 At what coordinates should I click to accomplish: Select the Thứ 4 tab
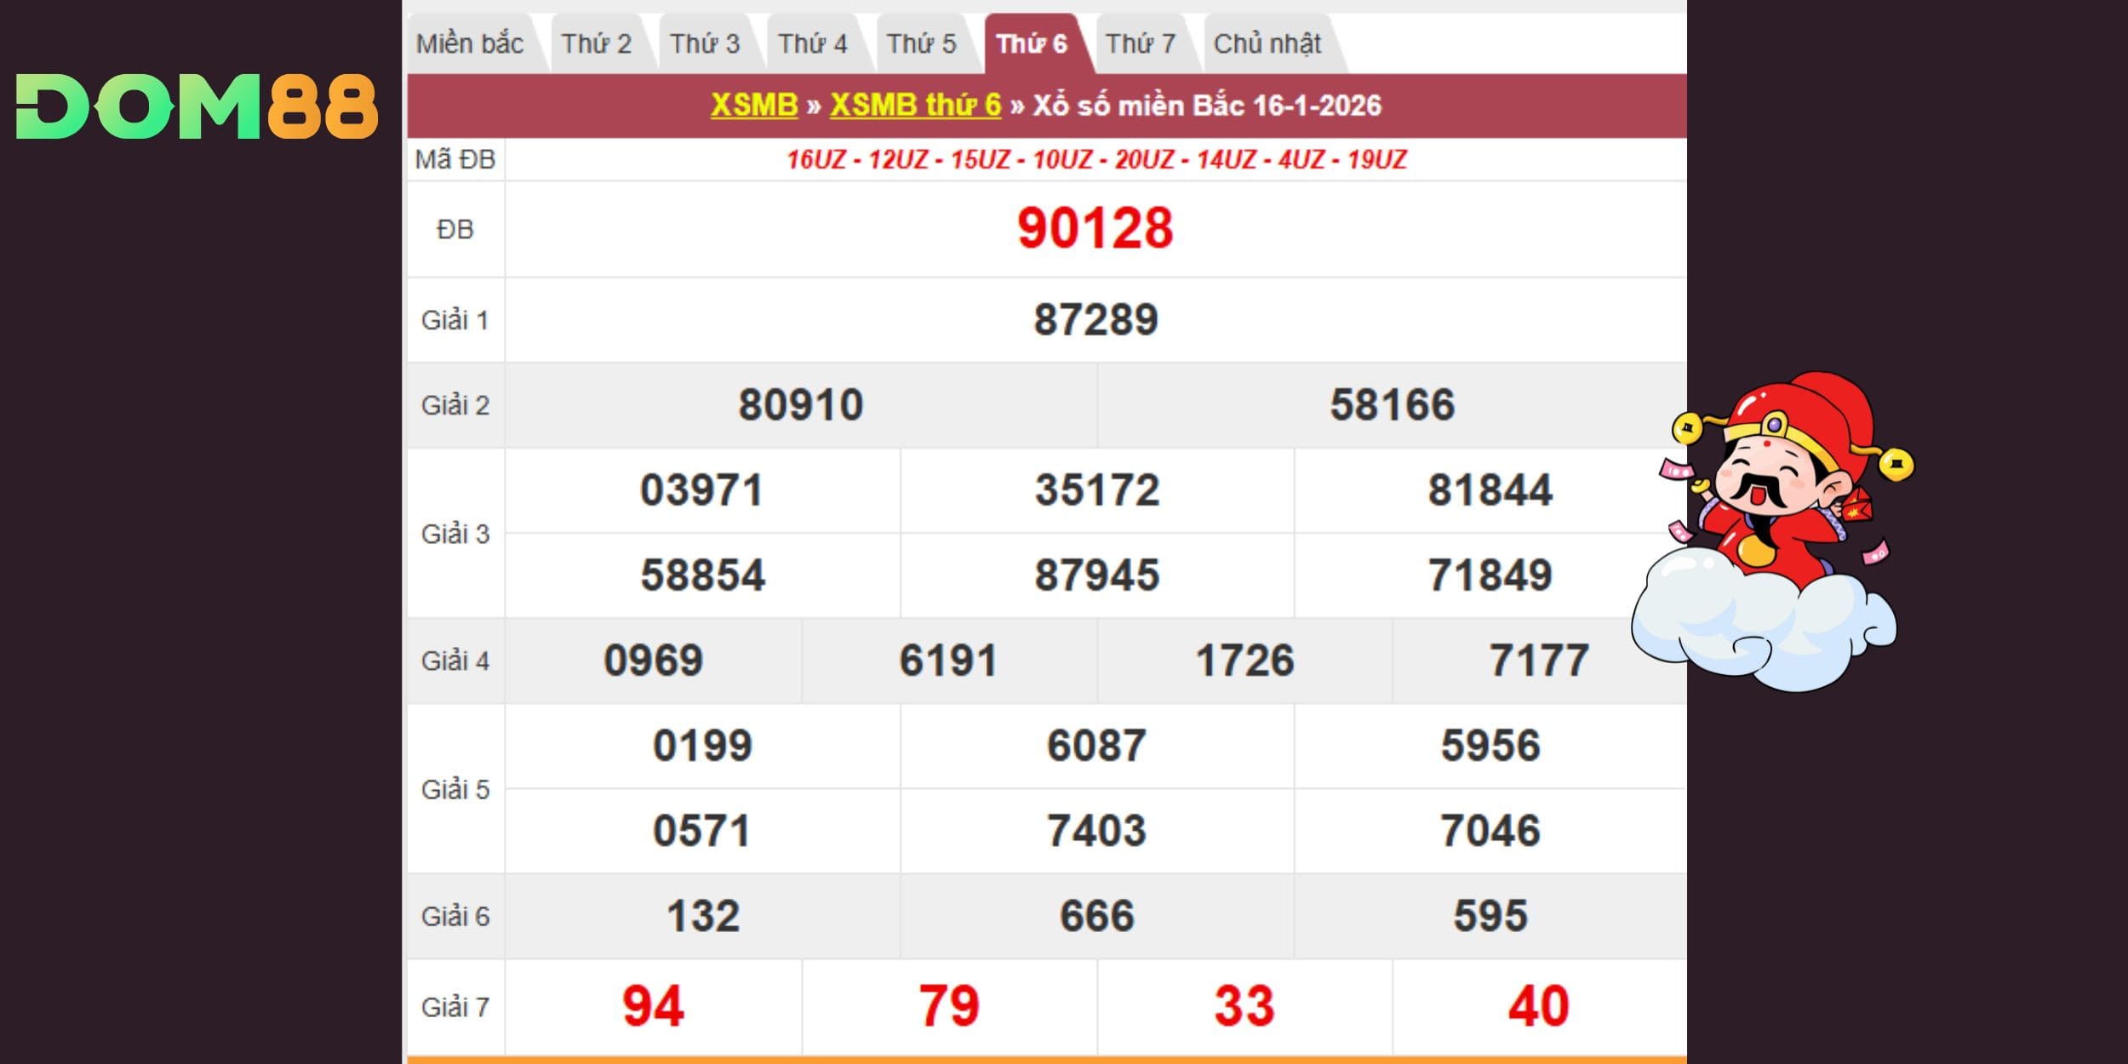pos(812,43)
